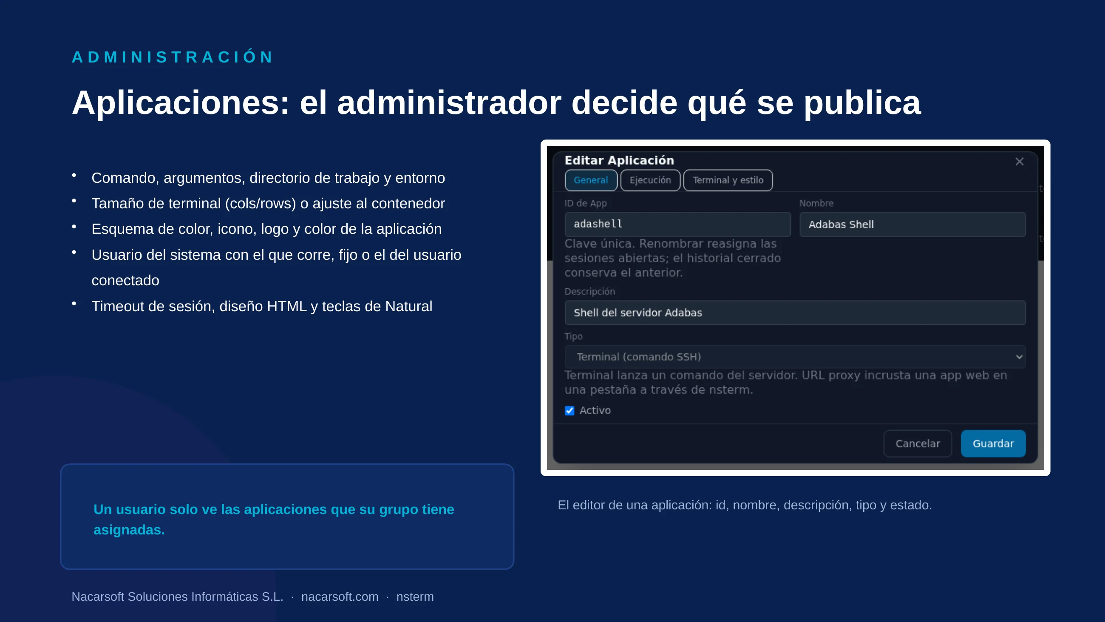
Task: Click the ADMINISTRACIÓN heading text
Action: (173, 57)
